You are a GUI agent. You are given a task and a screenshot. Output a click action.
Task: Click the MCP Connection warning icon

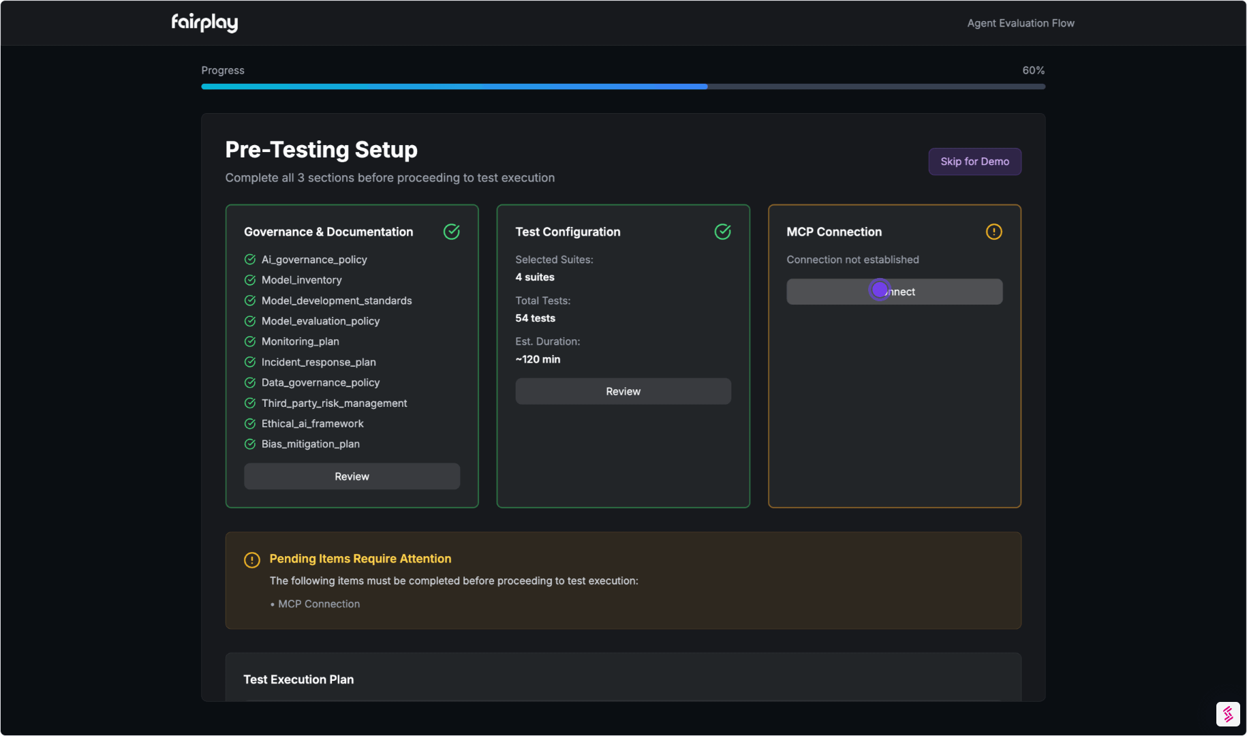(x=994, y=232)
